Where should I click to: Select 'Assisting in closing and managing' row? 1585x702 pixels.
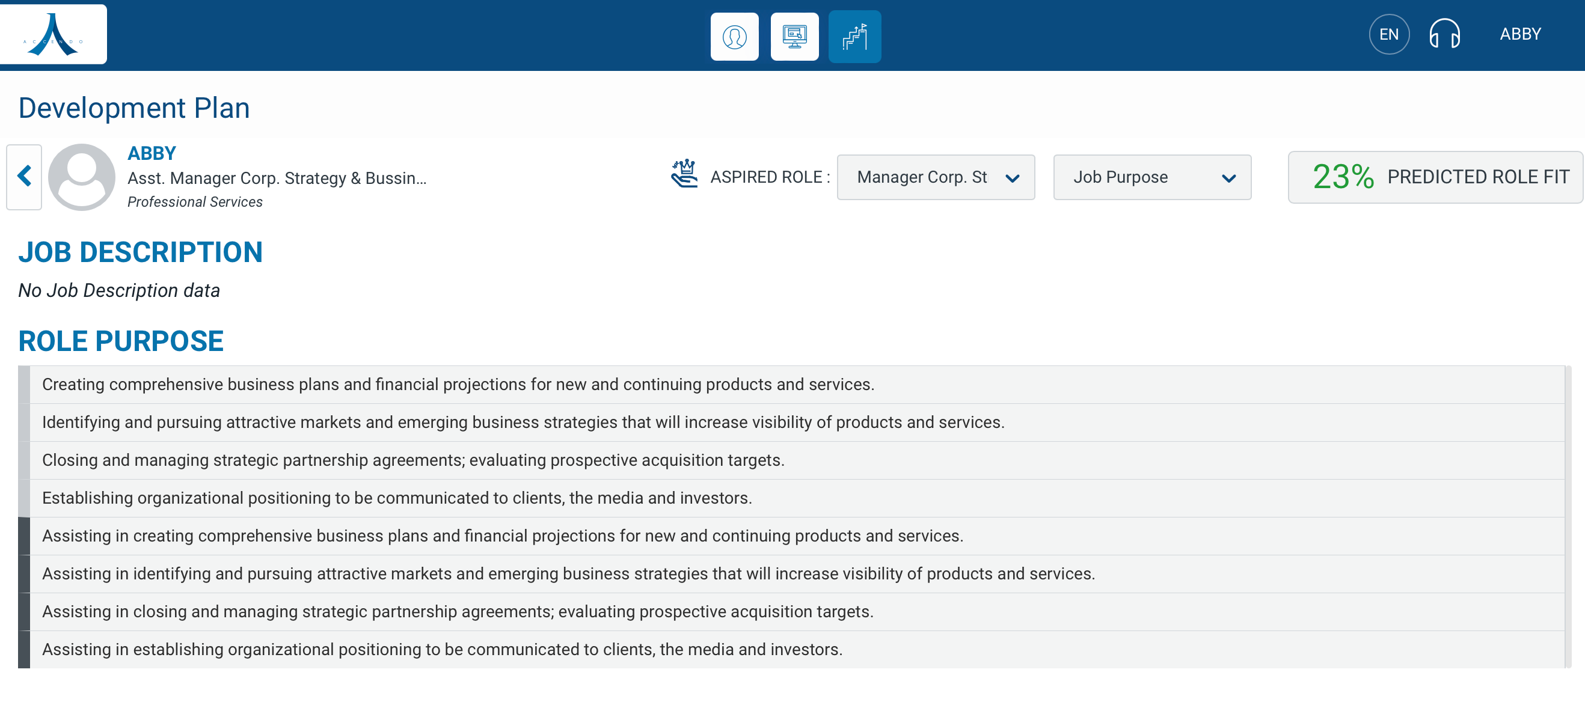point(458,612)
